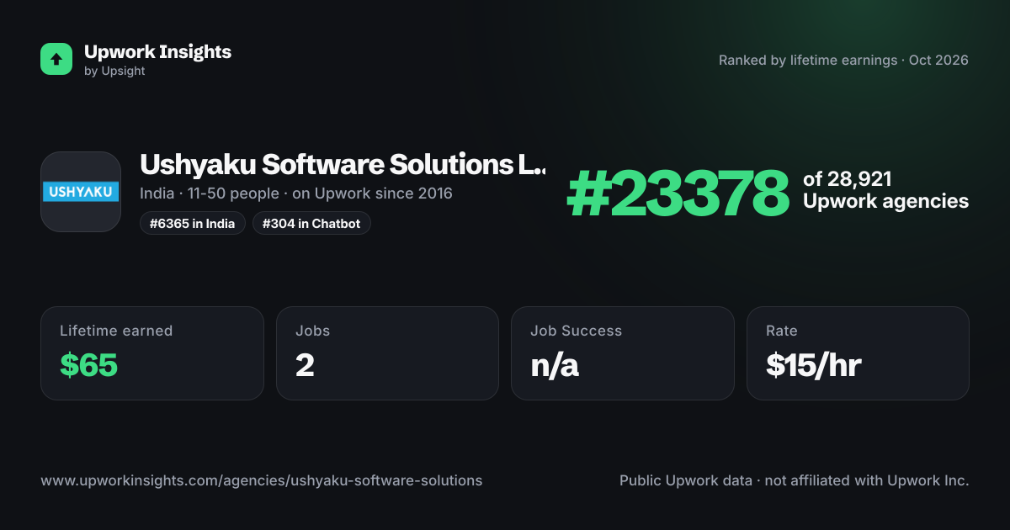Click the '#304 in Chatbot' badge
The width and height of the screenshot is (1010, 530).
pos(311,223)
